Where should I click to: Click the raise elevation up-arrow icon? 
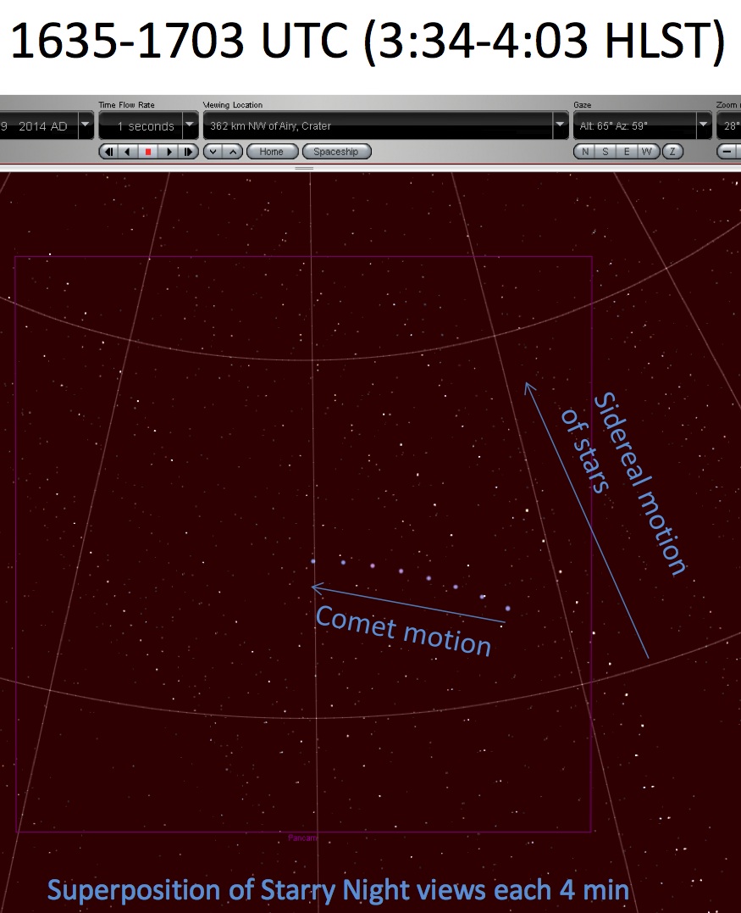[x=233, y=152]
